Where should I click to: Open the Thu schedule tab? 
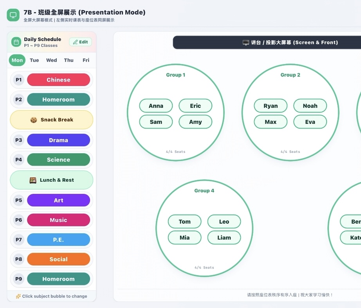(69, 60)
